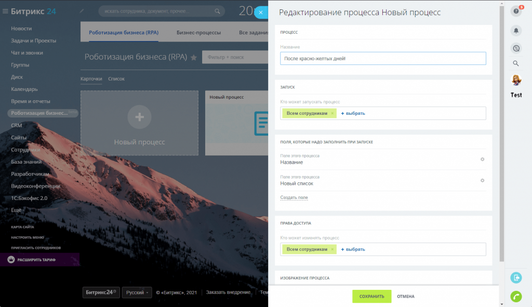532x307 pixels.
Task: Remove Всем сотрудникам tag under Запуск
Action: [x=332, y=113]
